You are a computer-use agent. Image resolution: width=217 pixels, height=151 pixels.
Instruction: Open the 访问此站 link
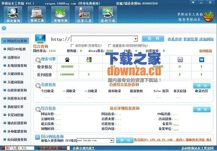click(x=205, y=51)
